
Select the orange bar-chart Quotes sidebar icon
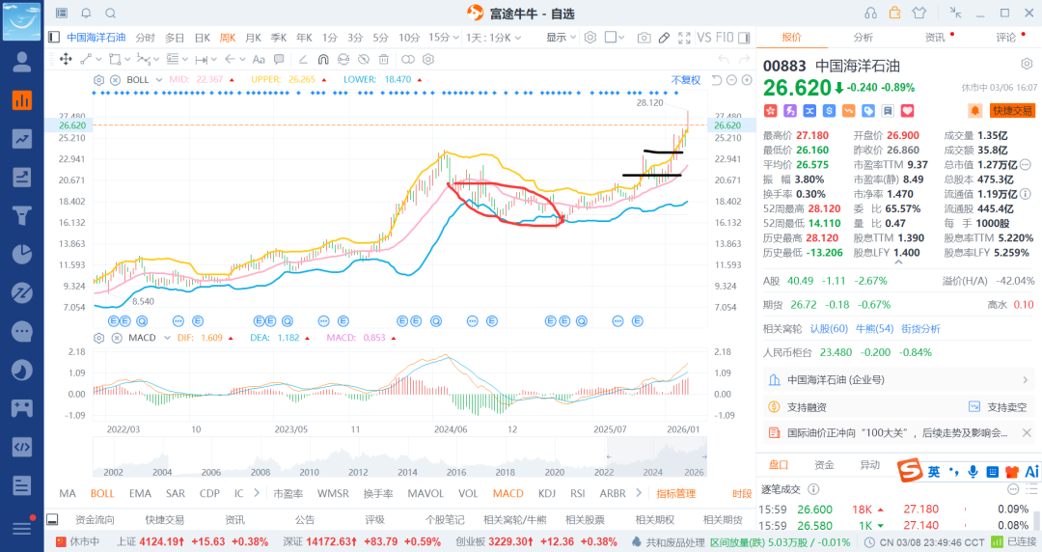22,100
